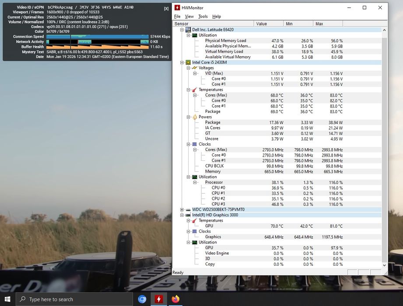Click the Ready status bar text
403x306 pixels.
pyautogui.click(x=178, y=273)
